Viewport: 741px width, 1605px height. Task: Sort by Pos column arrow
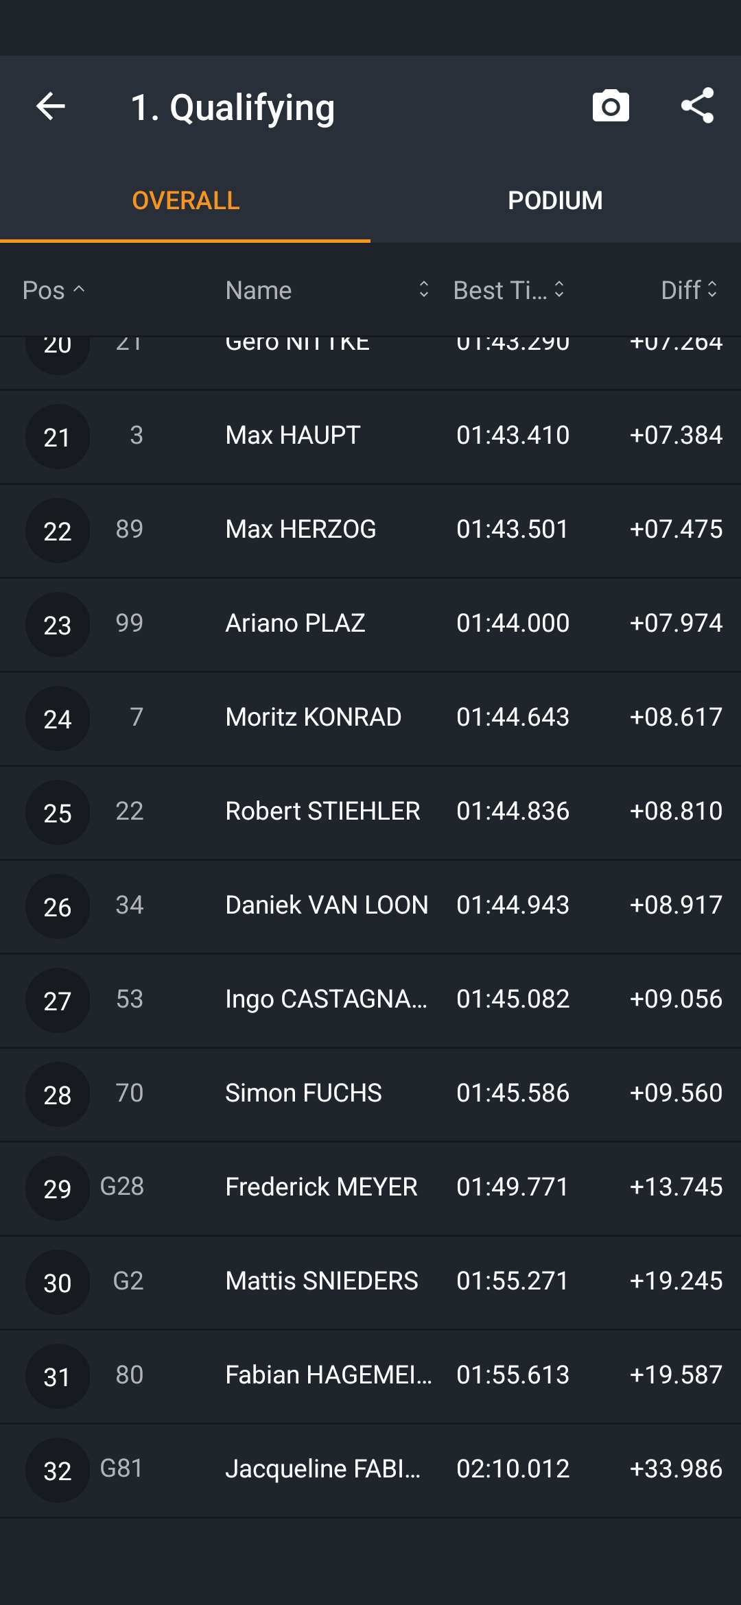[x=79, y=289]
